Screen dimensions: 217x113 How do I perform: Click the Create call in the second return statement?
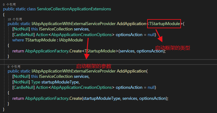(x=75, y=99)
